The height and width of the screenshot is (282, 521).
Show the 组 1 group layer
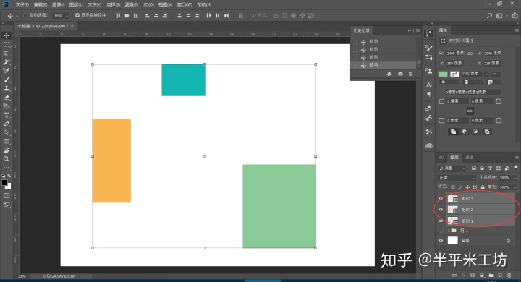coord(441,231)
